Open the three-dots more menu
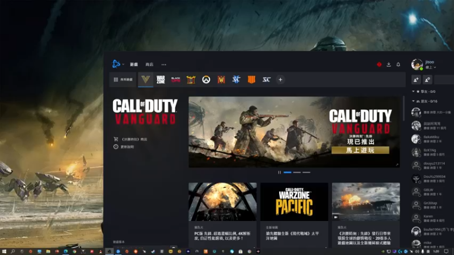 click(164, 65)
